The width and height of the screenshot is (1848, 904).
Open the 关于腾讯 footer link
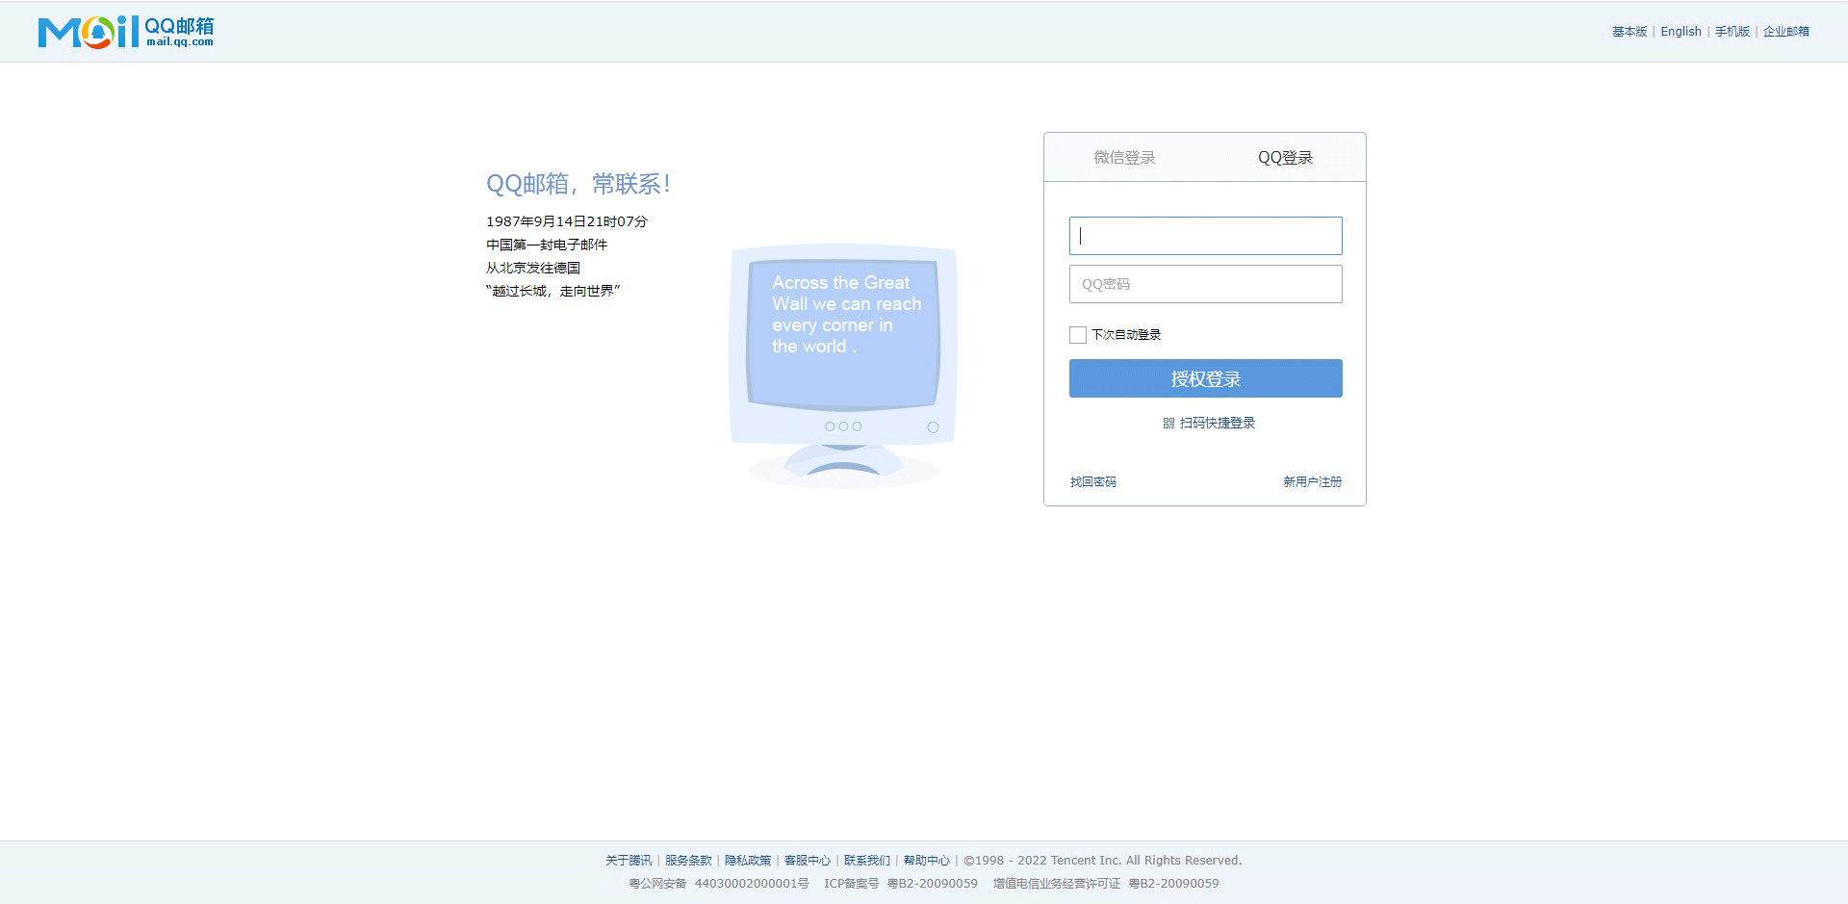[629, 861]
